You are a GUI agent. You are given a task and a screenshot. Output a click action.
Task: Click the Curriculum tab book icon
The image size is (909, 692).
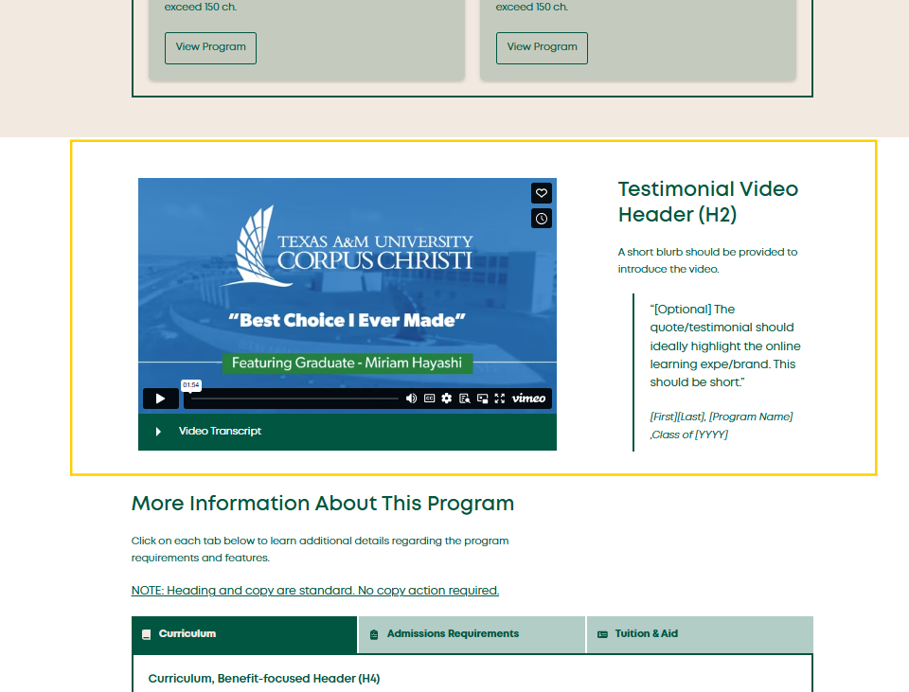click(x=146, y=634)
